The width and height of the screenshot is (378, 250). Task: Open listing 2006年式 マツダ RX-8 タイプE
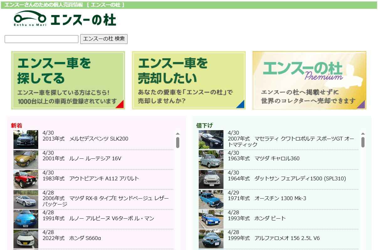click(106, 201)
